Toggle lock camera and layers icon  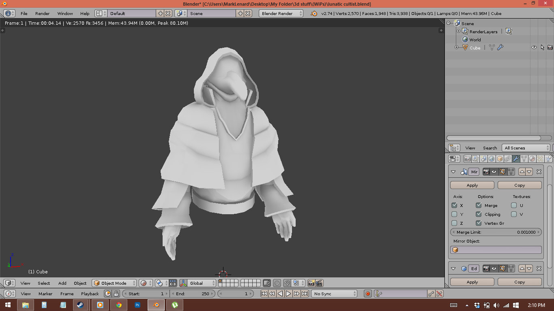(x=266, y=283)
